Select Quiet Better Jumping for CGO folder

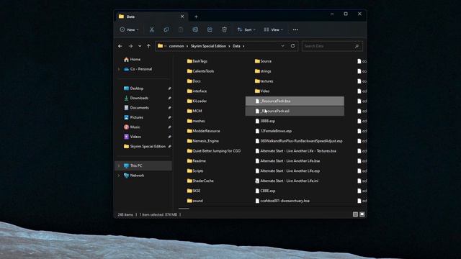click(x=214, y=151)
